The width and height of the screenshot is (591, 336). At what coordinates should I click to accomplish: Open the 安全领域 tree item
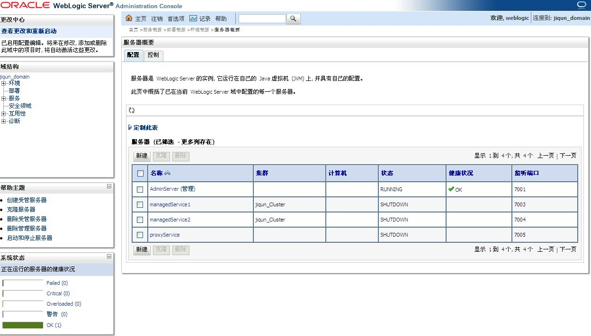tap(20, 106)
